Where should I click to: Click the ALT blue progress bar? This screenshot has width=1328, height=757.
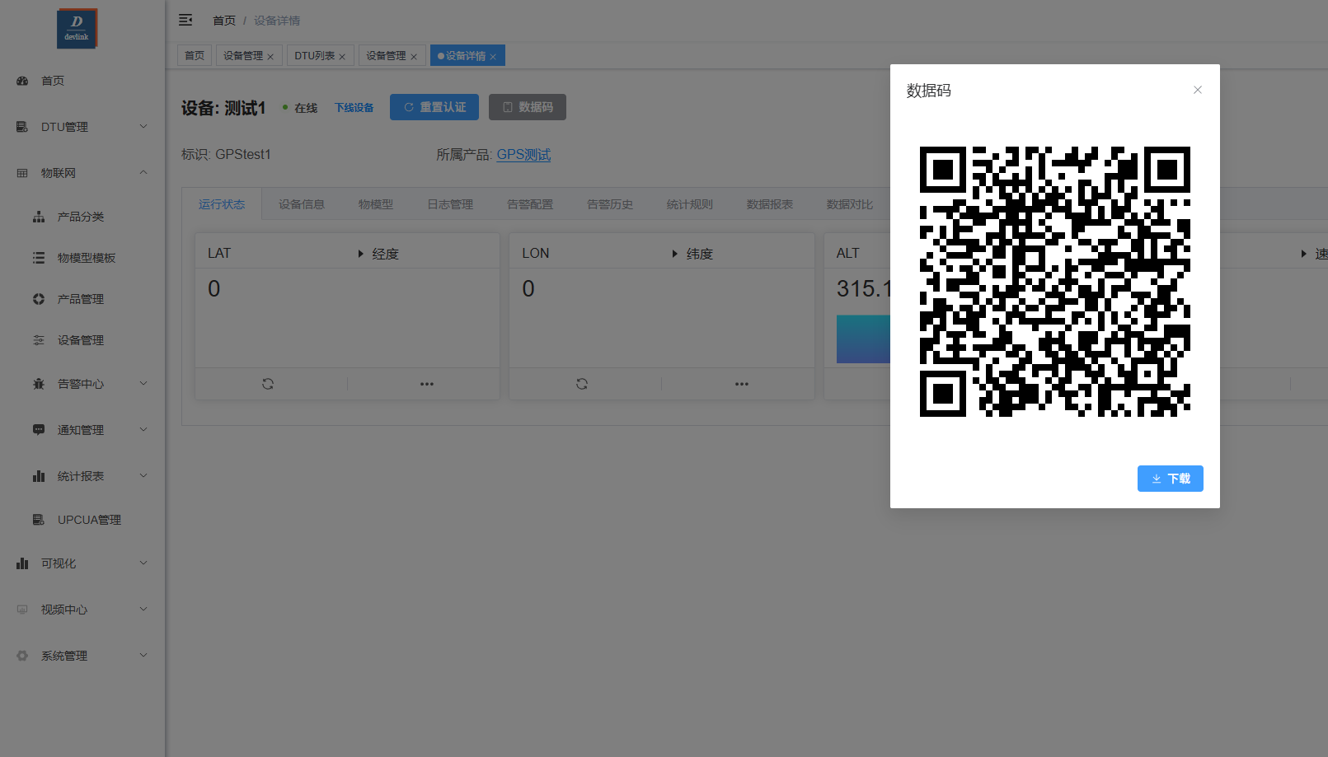(x=863, y=339)
